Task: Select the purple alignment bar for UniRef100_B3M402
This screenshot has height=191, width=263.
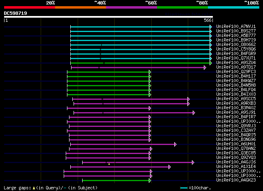Action: 109,108
